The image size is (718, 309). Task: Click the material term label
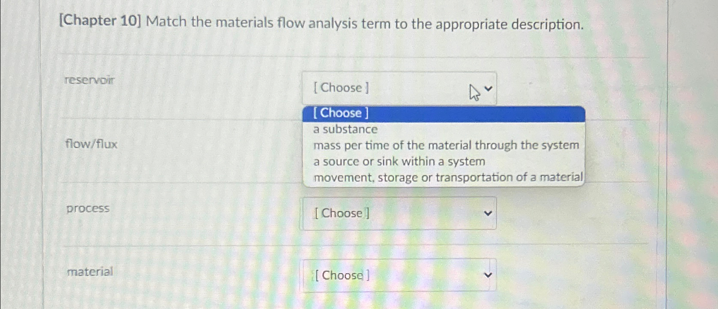tap(90, 272)
